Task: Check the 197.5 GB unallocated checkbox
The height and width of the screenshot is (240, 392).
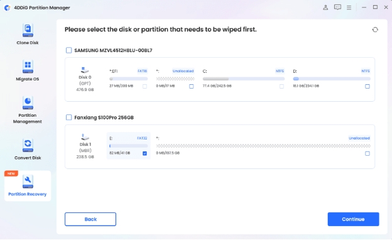Action: (x=367, y=153)
